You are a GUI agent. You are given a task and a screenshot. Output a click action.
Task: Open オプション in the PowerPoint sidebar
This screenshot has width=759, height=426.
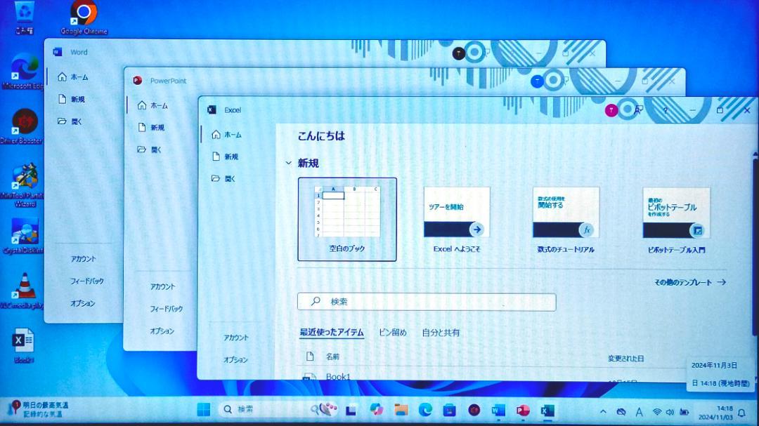[x=162, y=331]
